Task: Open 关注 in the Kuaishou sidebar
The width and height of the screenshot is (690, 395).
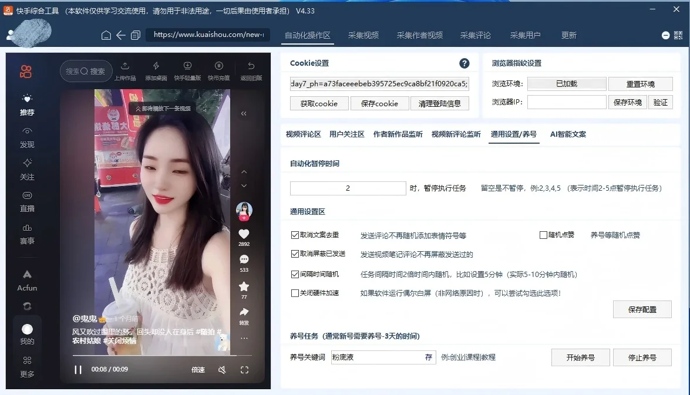Action: coord(27,170)
